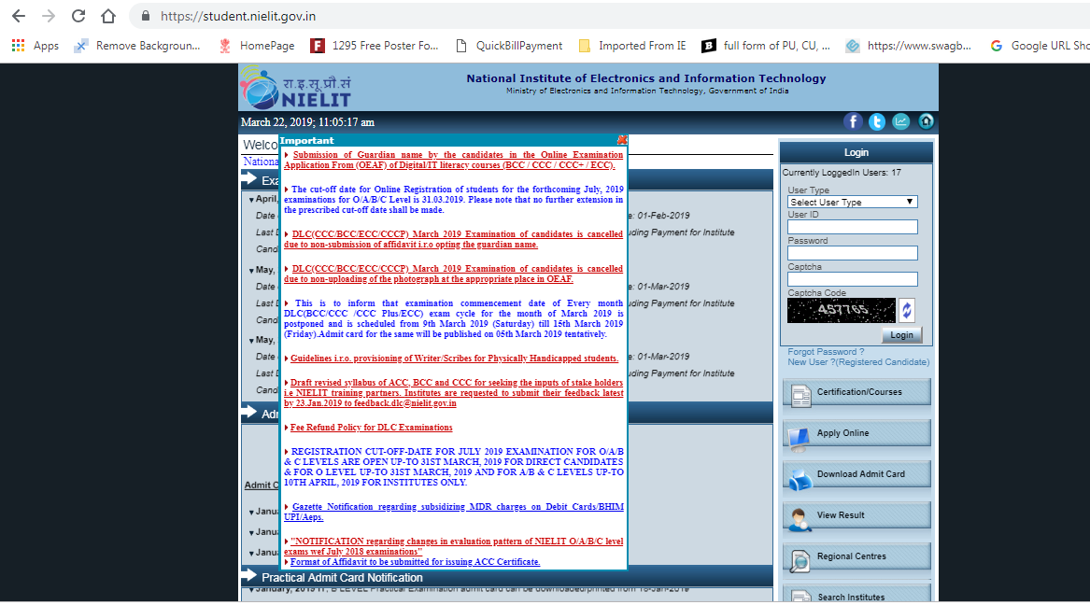
Task: Open the Apps bookmark
Action: [x=35, y=46]
